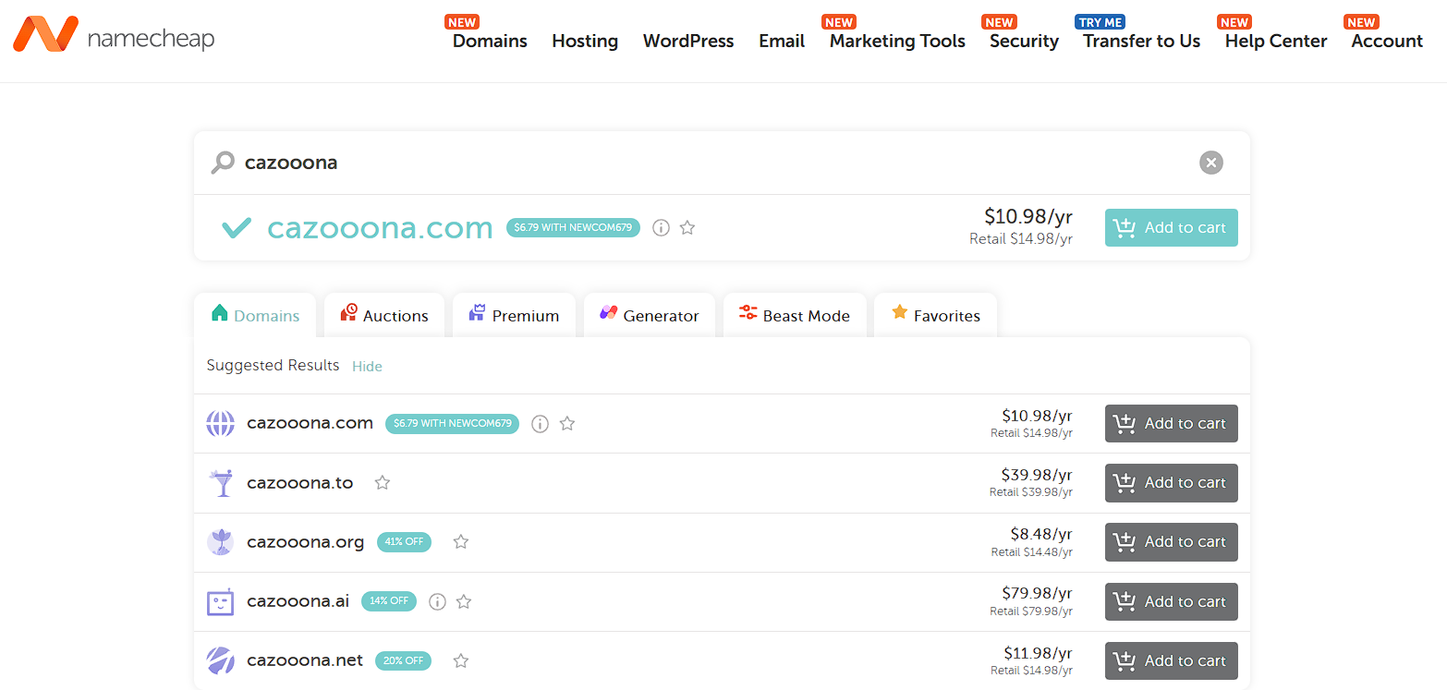Viewport: 1447px width, 690px height.
Task: Switch to the Beast Mode tab
Action: (795, 315)
